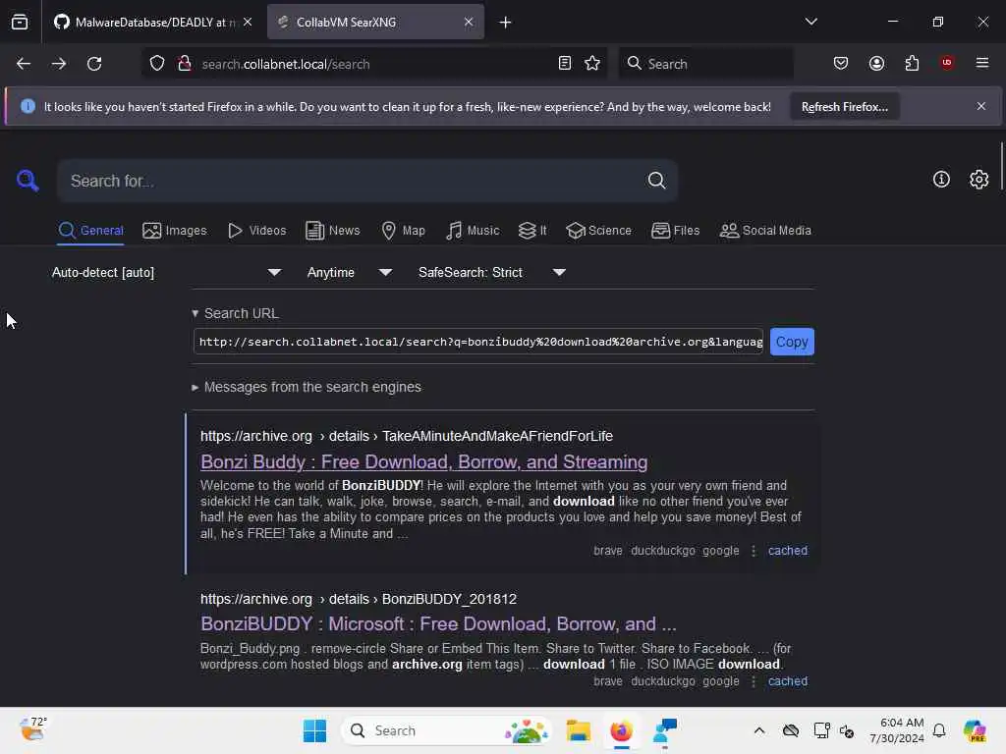Switch to Images search category
1006x754 pixels.
click(175, 231)
